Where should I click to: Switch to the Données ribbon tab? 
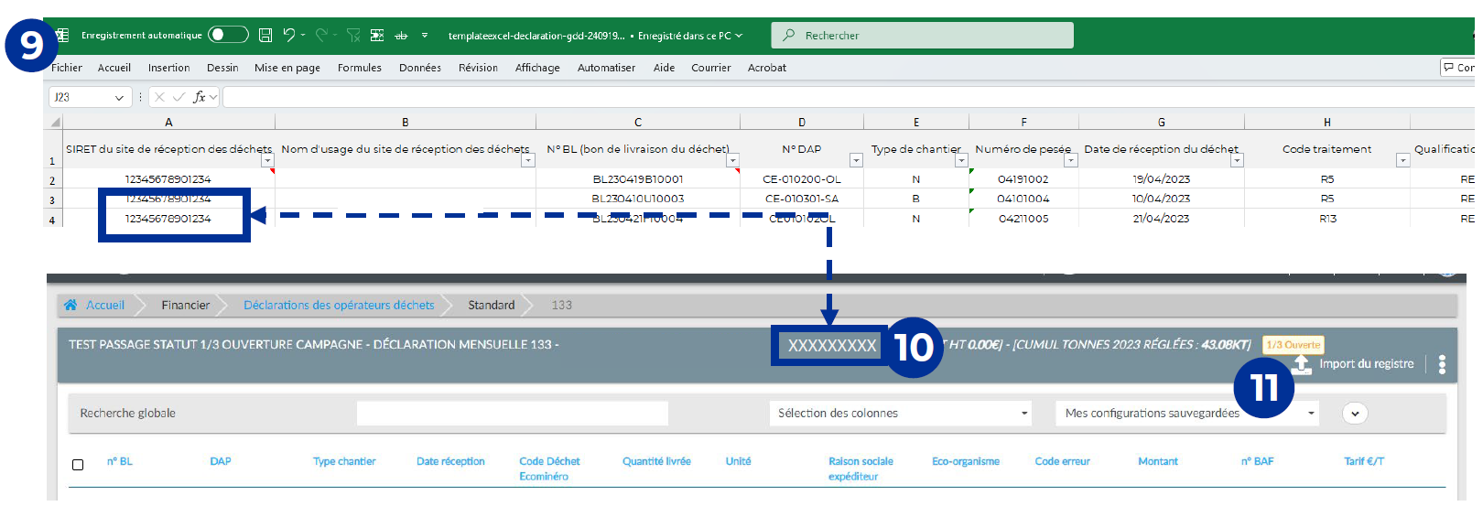coord(419,68)
